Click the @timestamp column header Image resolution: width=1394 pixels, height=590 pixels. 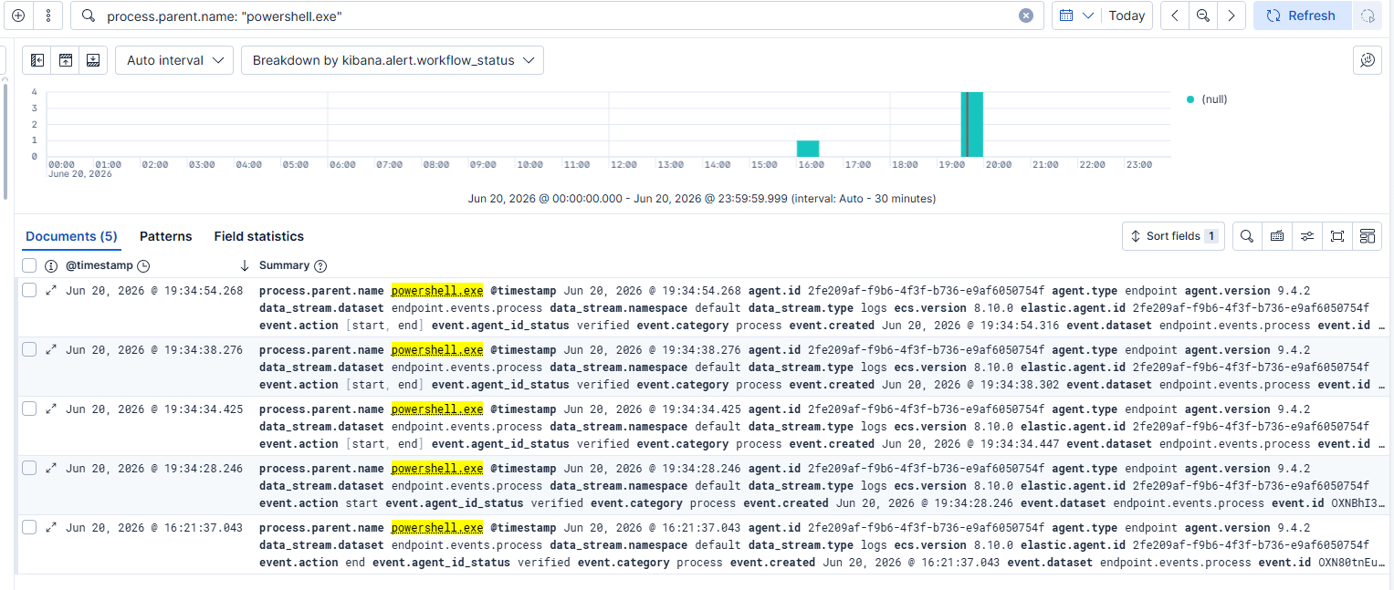click(x=99, y=265)
